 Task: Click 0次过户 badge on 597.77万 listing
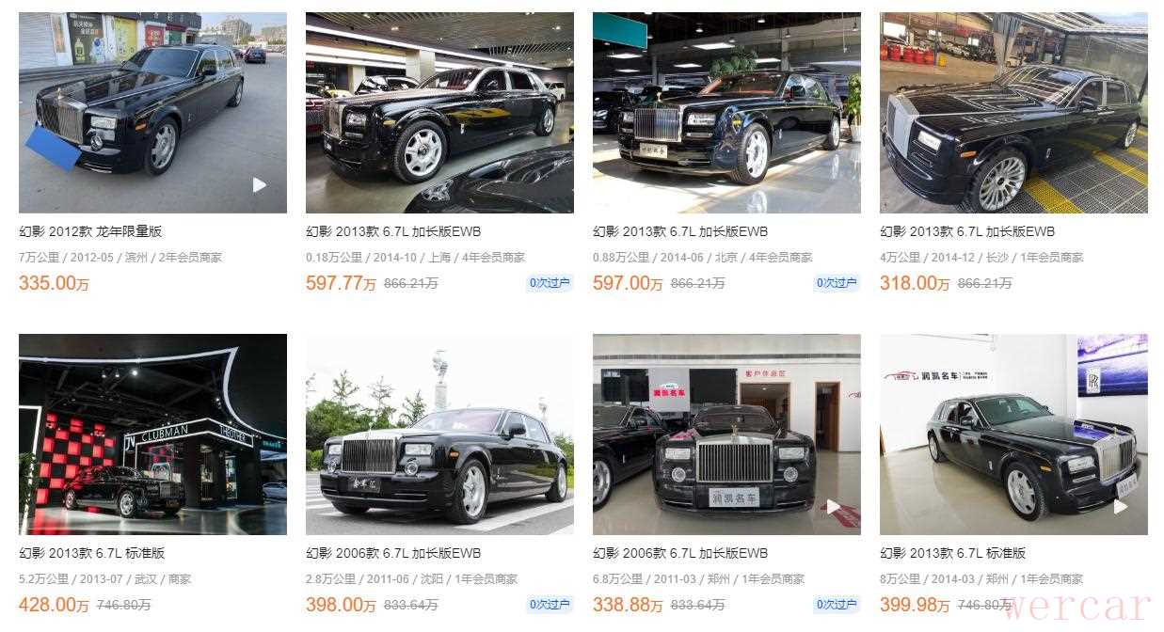pos(550,283)
